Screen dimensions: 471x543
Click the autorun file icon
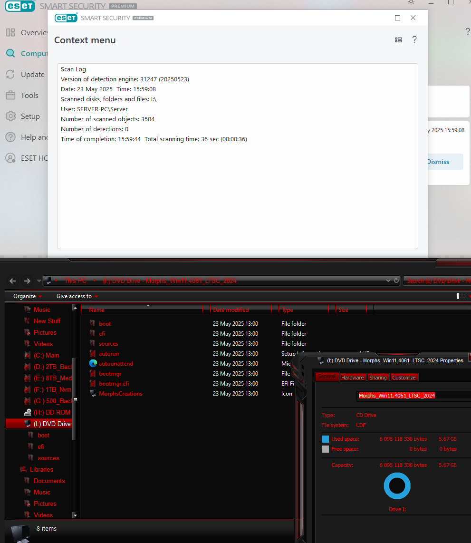pyautogui.click(x=92, y=353)
